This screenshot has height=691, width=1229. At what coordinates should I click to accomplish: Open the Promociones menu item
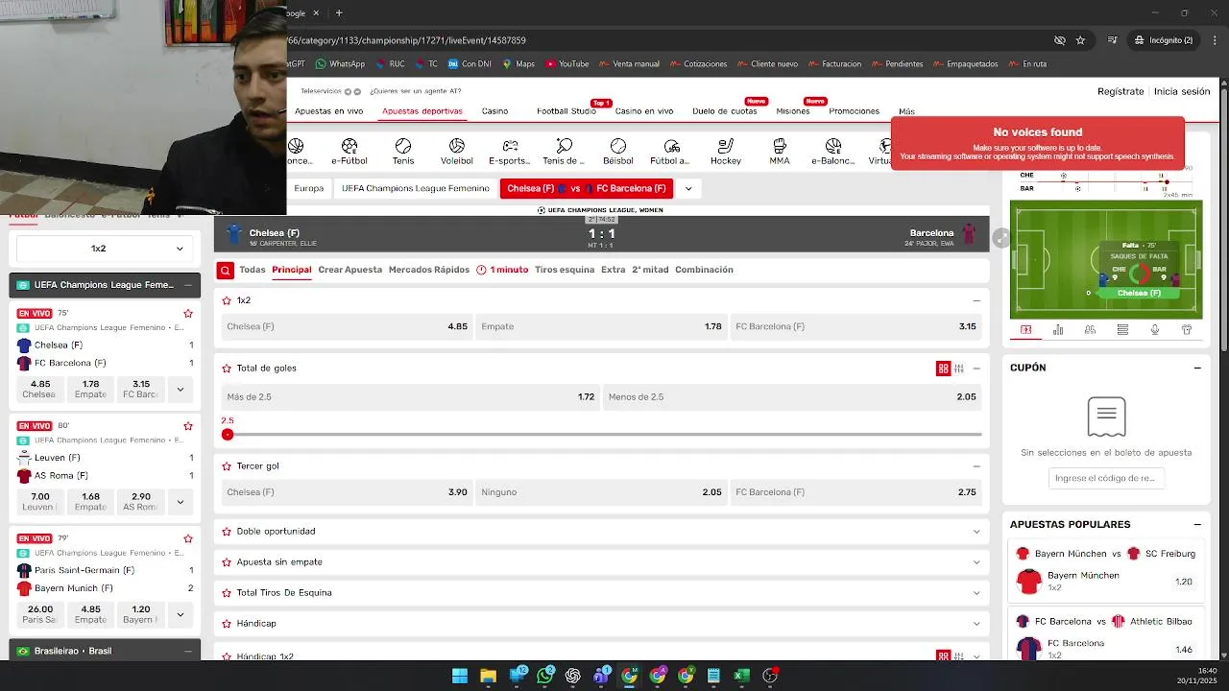[854, 111]
